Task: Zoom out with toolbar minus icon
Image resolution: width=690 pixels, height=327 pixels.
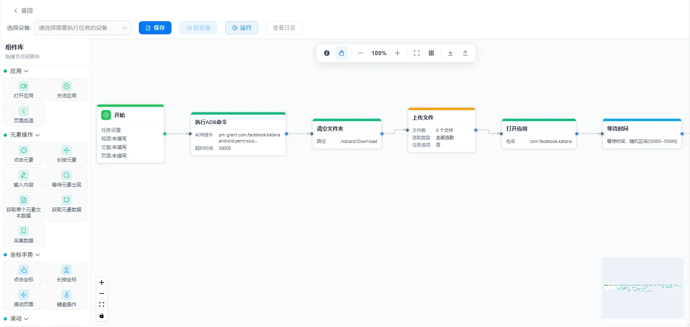Action: pyautogui.click(x=361, y=53)
